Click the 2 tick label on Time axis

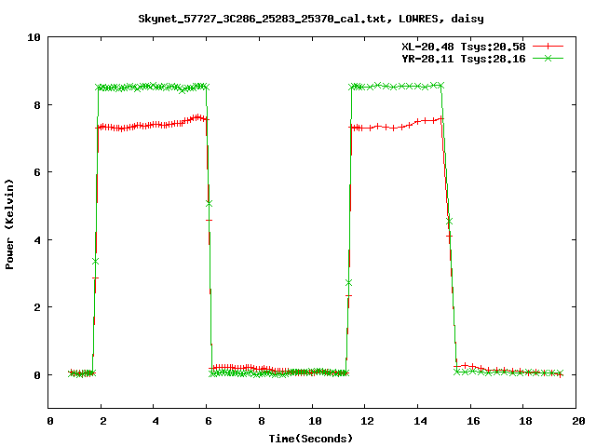103,421
